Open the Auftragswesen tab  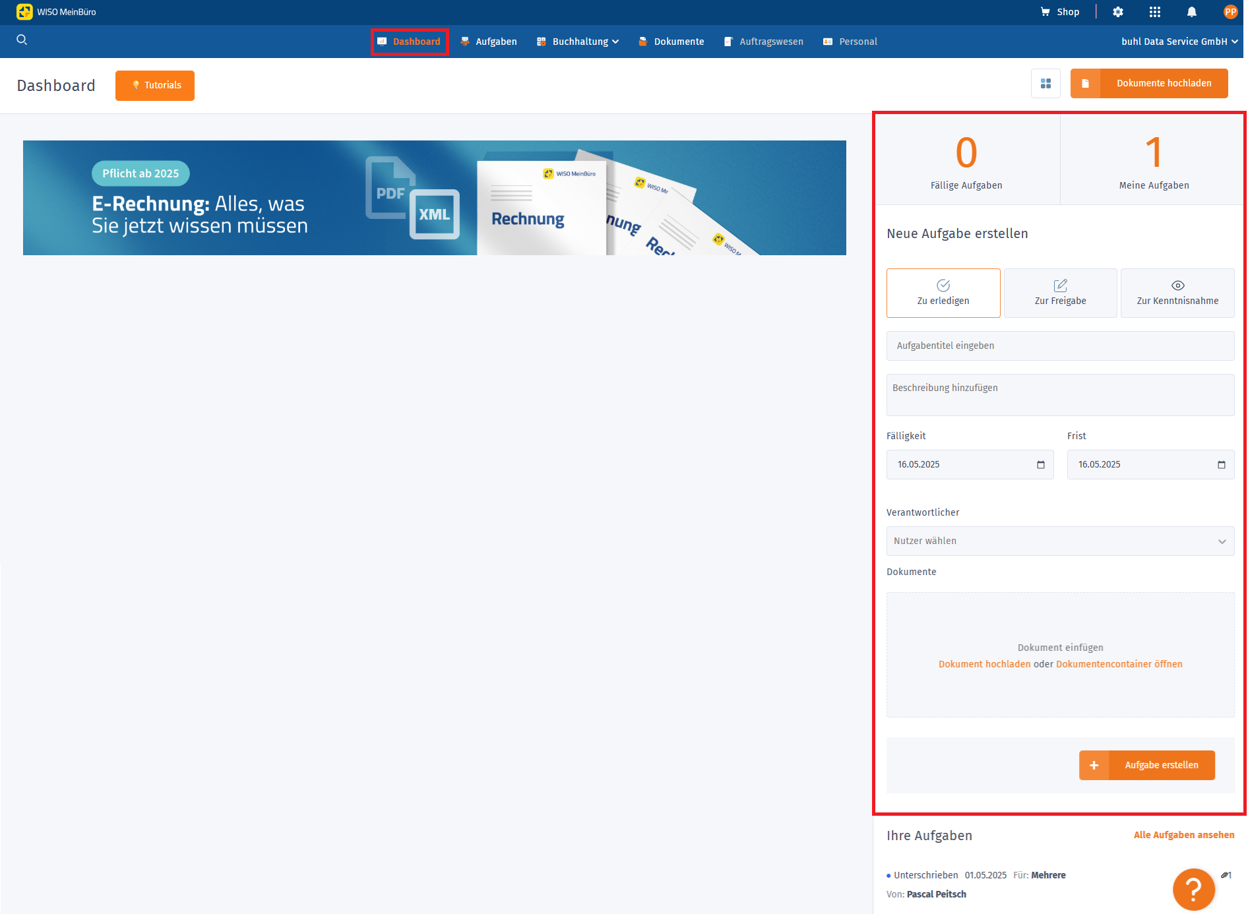point(763,42)
